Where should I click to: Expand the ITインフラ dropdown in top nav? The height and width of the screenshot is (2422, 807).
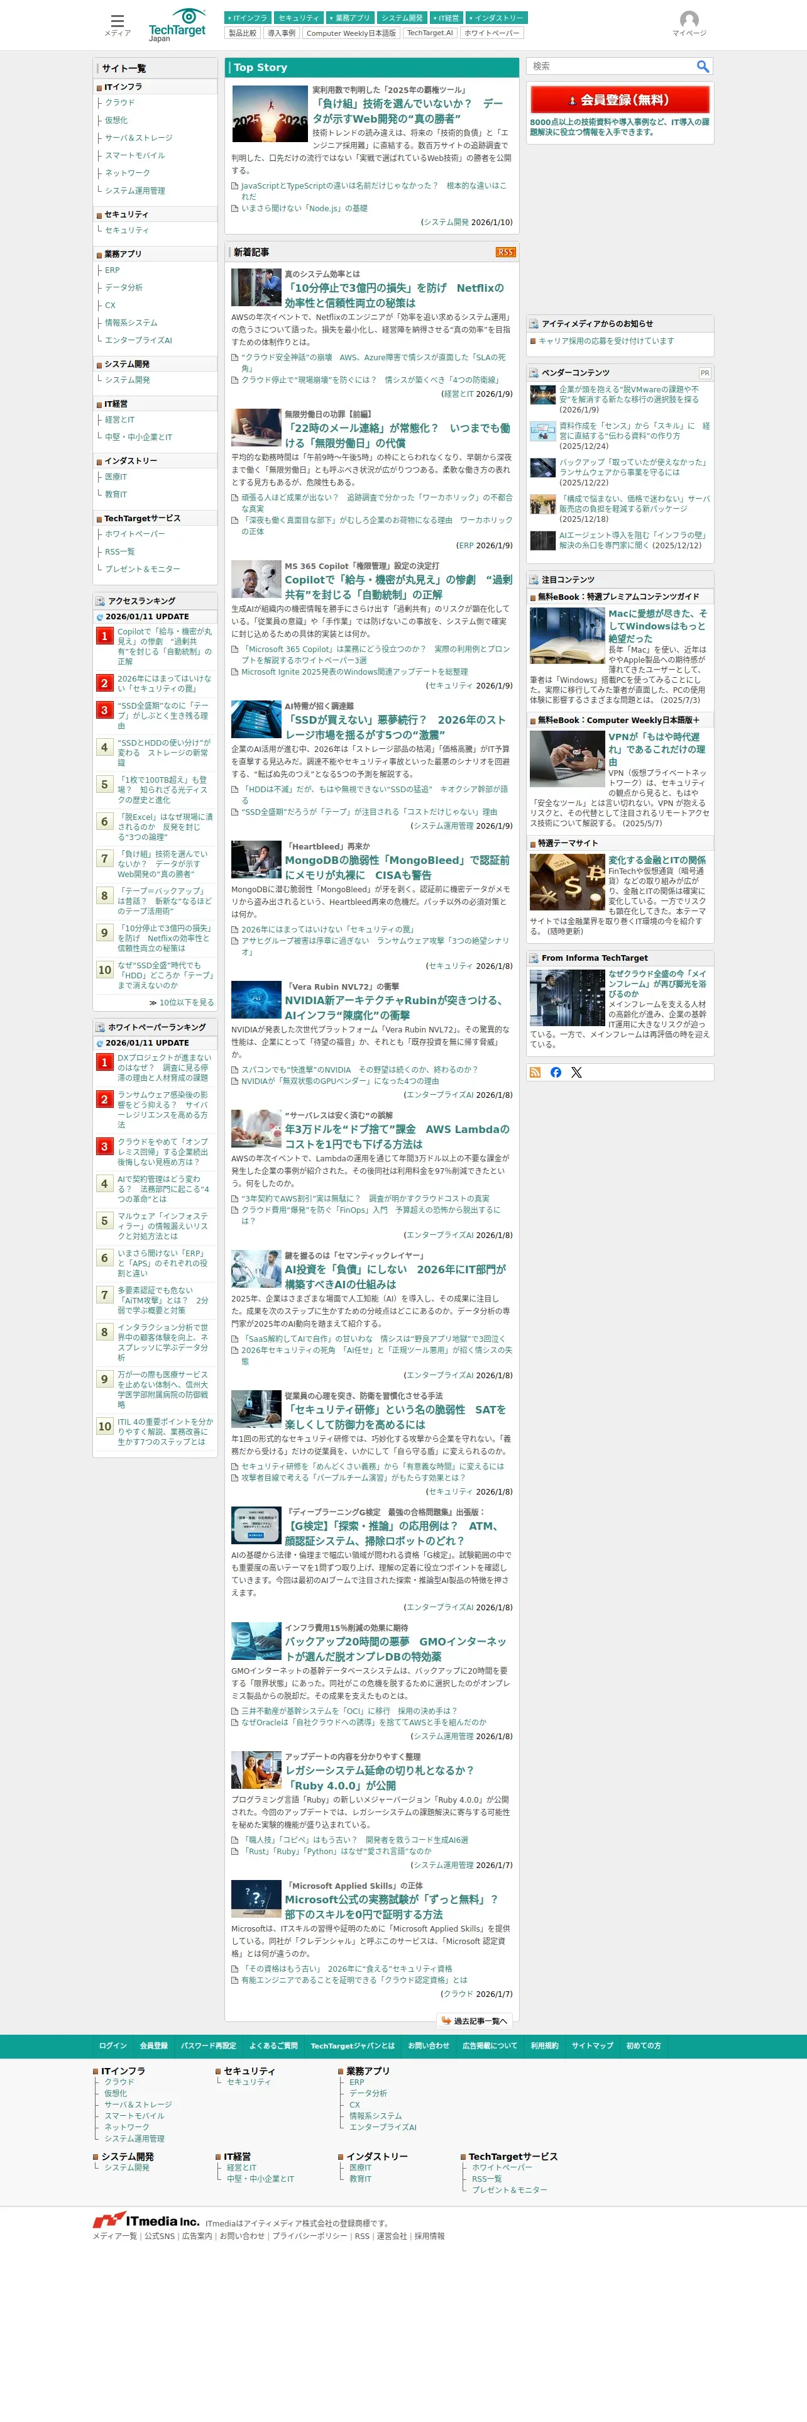click(247, 18)
